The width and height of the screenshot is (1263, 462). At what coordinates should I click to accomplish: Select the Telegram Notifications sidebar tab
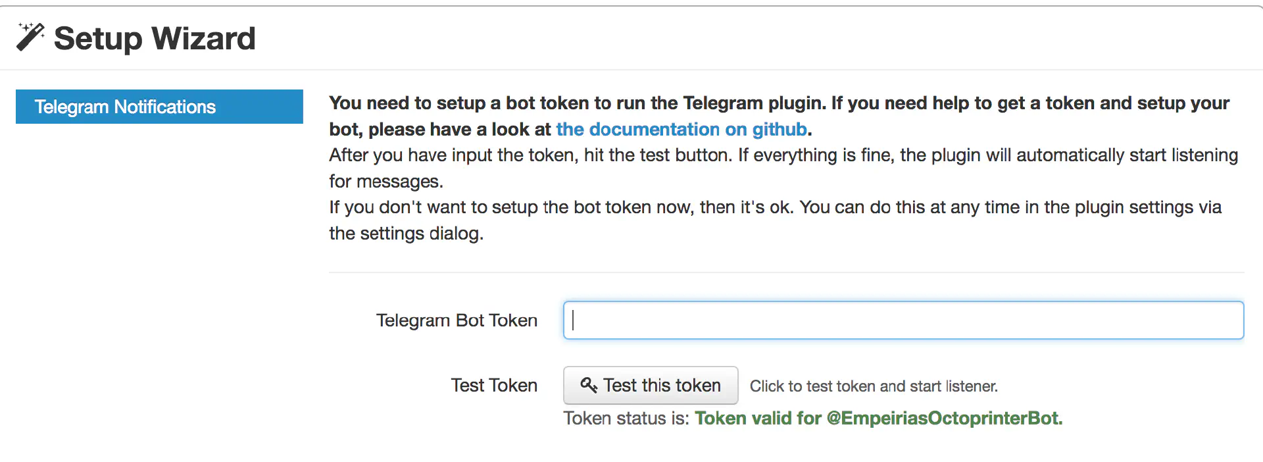pyautogui.click(x=159, y=107)
